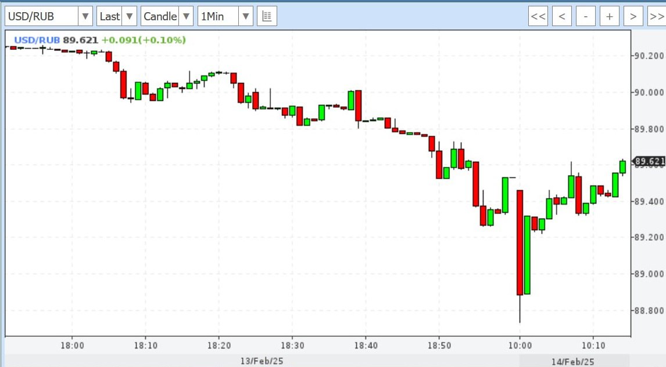Select the blue USD/RUB legend label
666x367 pixels.
pos(37,40)
